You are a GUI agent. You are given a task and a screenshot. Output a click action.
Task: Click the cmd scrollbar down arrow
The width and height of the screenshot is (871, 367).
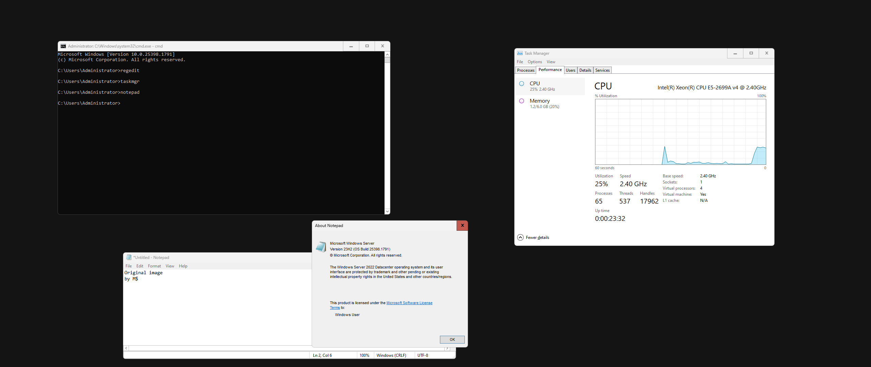(x=387, y=211)
